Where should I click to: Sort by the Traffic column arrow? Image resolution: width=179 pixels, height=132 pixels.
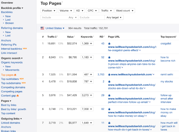56,37
